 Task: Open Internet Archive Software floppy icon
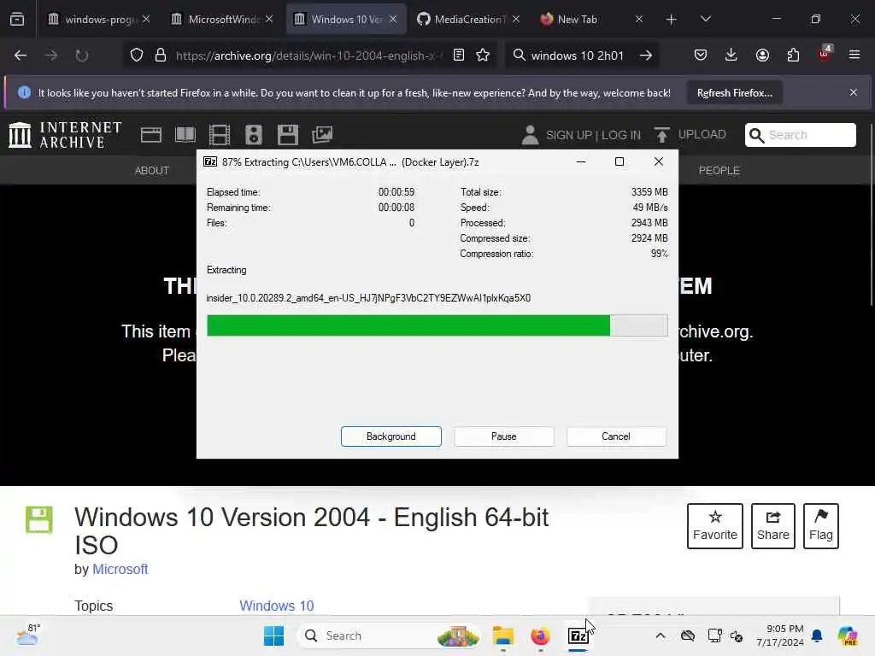pos(287,134)
